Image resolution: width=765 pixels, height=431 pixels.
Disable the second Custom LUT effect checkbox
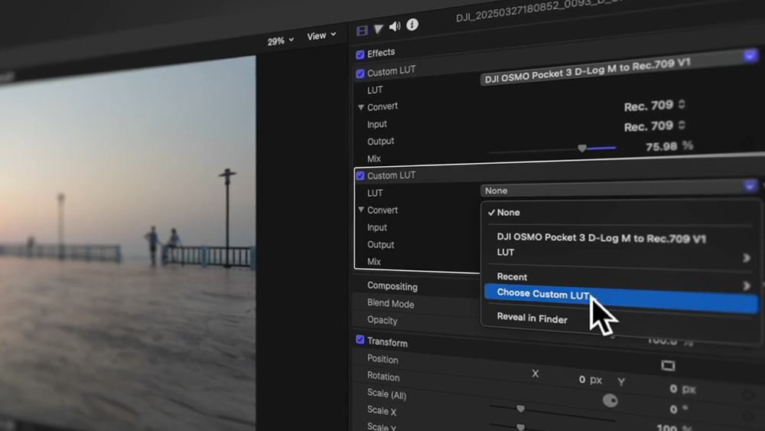(x=360, y=176)
